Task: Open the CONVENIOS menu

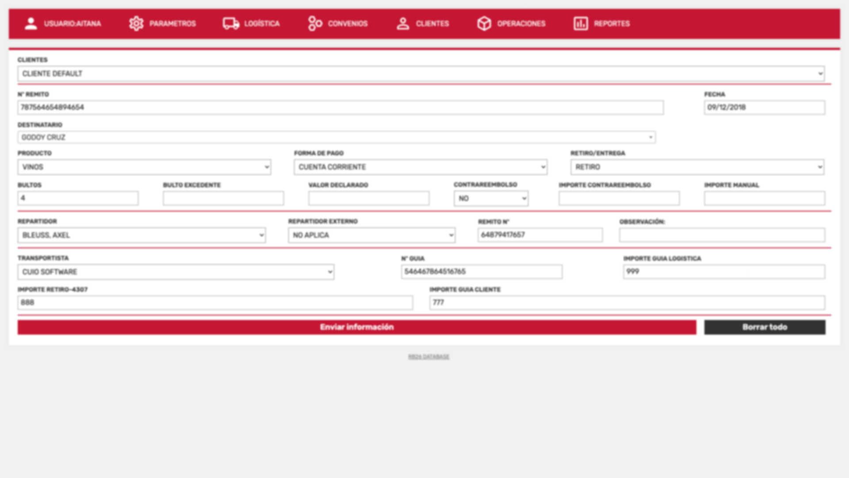Action: click(x=348, y=23)
